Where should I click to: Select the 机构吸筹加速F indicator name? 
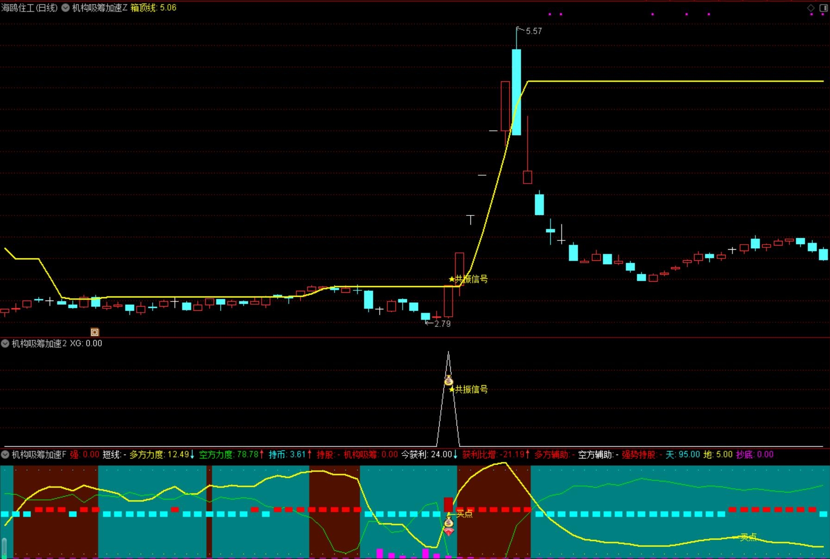(39, 455)
